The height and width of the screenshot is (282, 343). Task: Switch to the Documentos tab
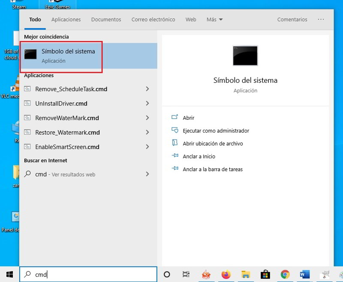(106, 20)
